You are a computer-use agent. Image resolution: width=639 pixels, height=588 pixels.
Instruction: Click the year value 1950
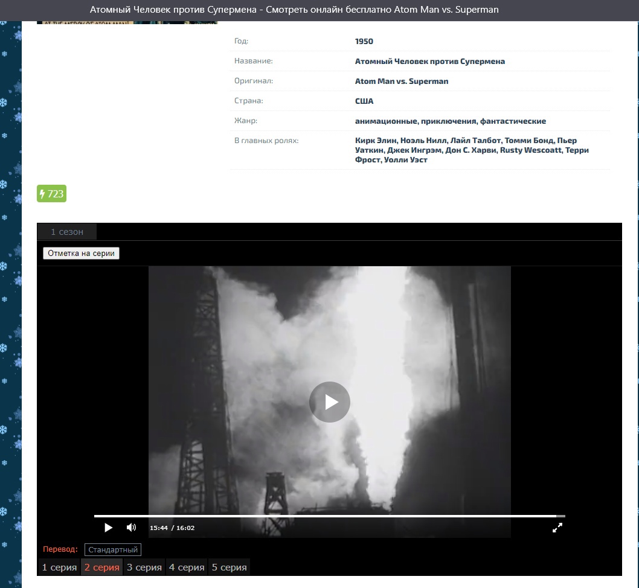pos(364,41)
